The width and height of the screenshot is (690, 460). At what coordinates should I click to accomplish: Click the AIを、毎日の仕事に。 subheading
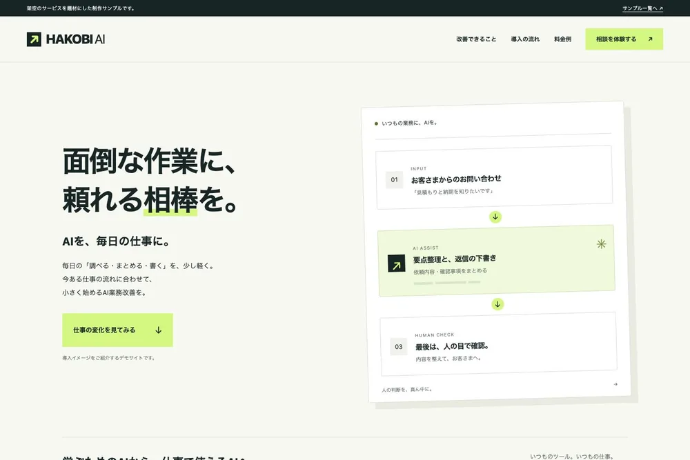click(x=116, y=241)
